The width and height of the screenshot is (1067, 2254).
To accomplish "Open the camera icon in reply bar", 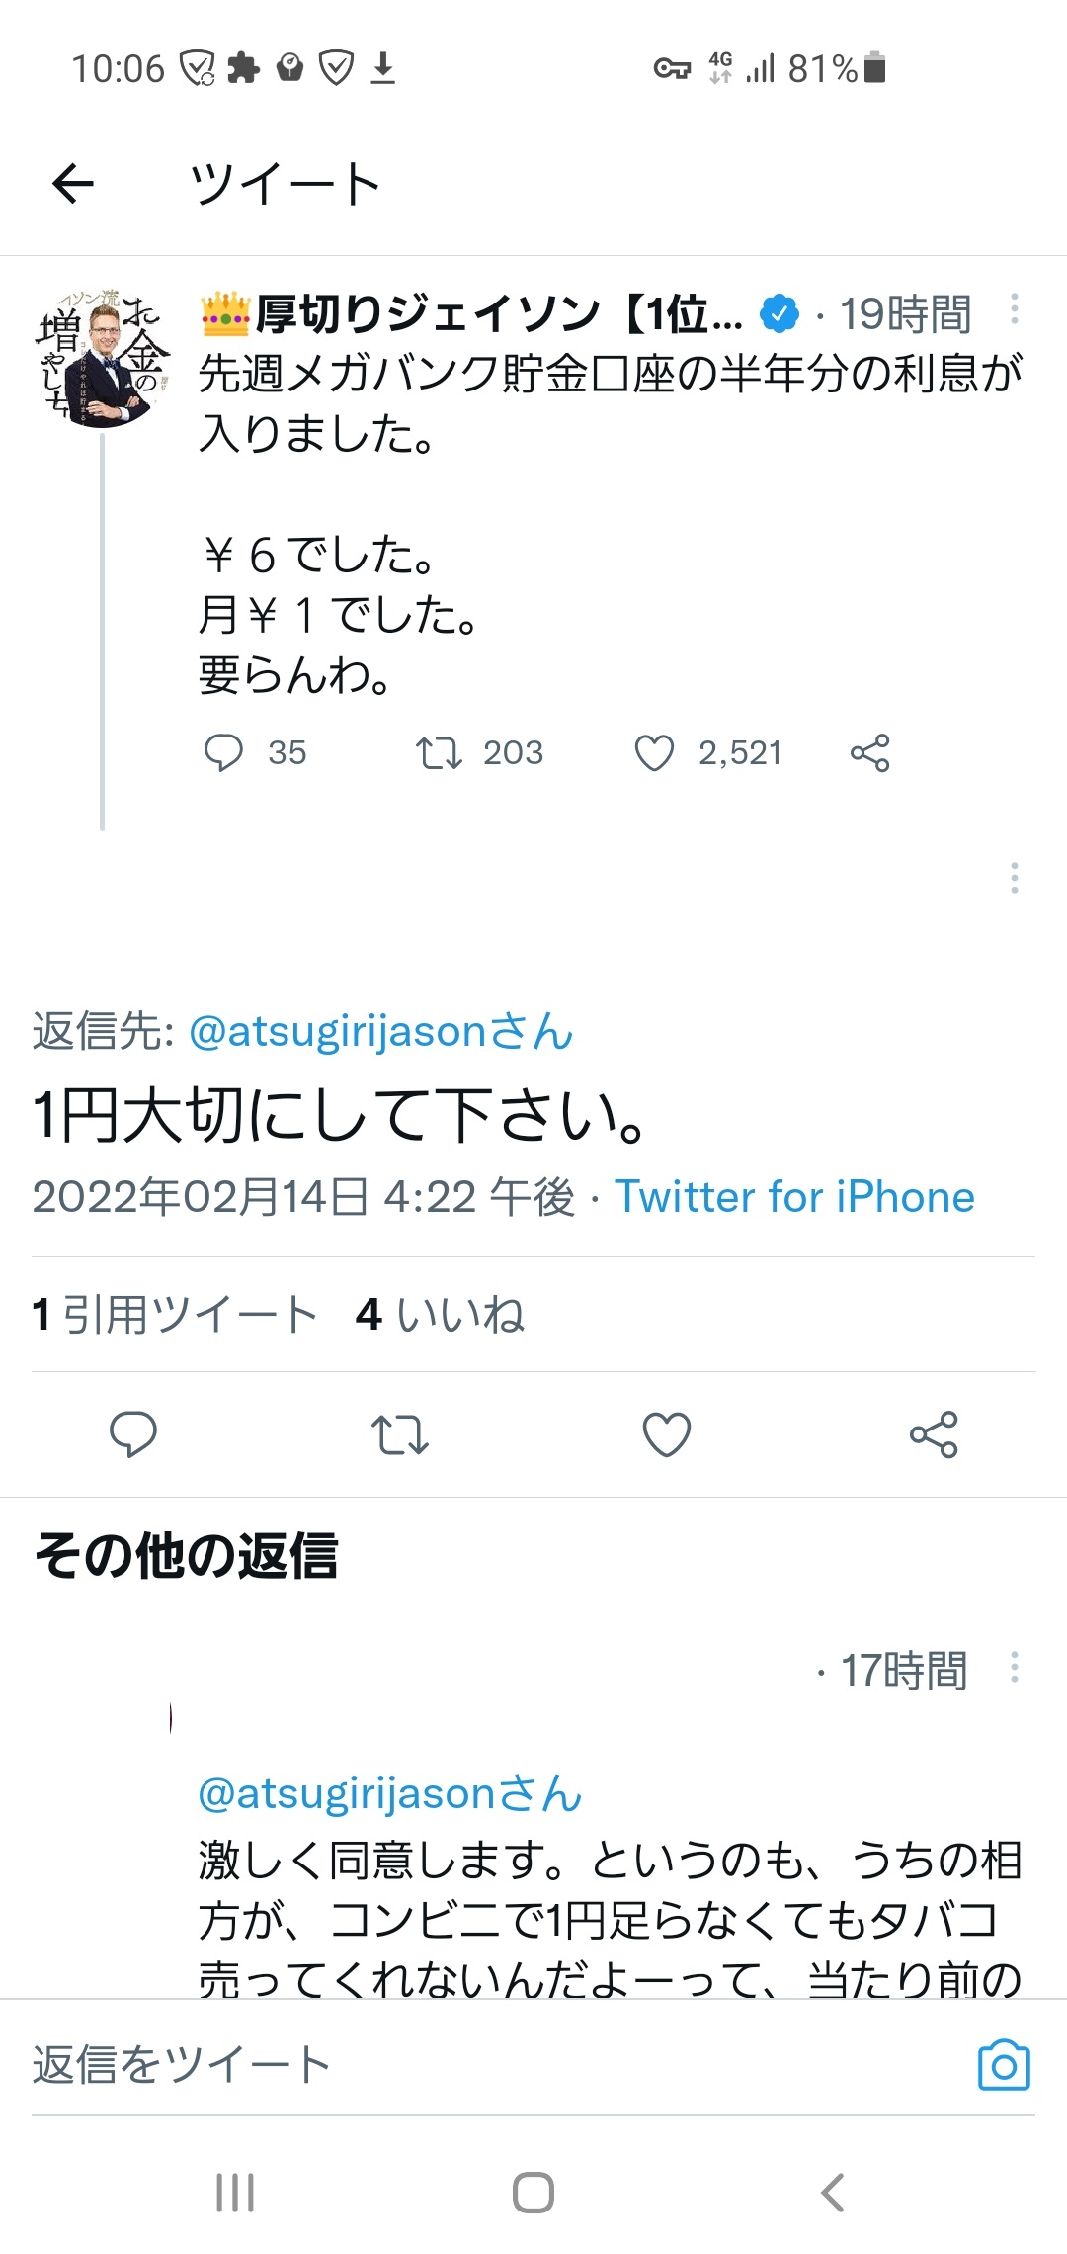I will (x=1004, y=2065).
